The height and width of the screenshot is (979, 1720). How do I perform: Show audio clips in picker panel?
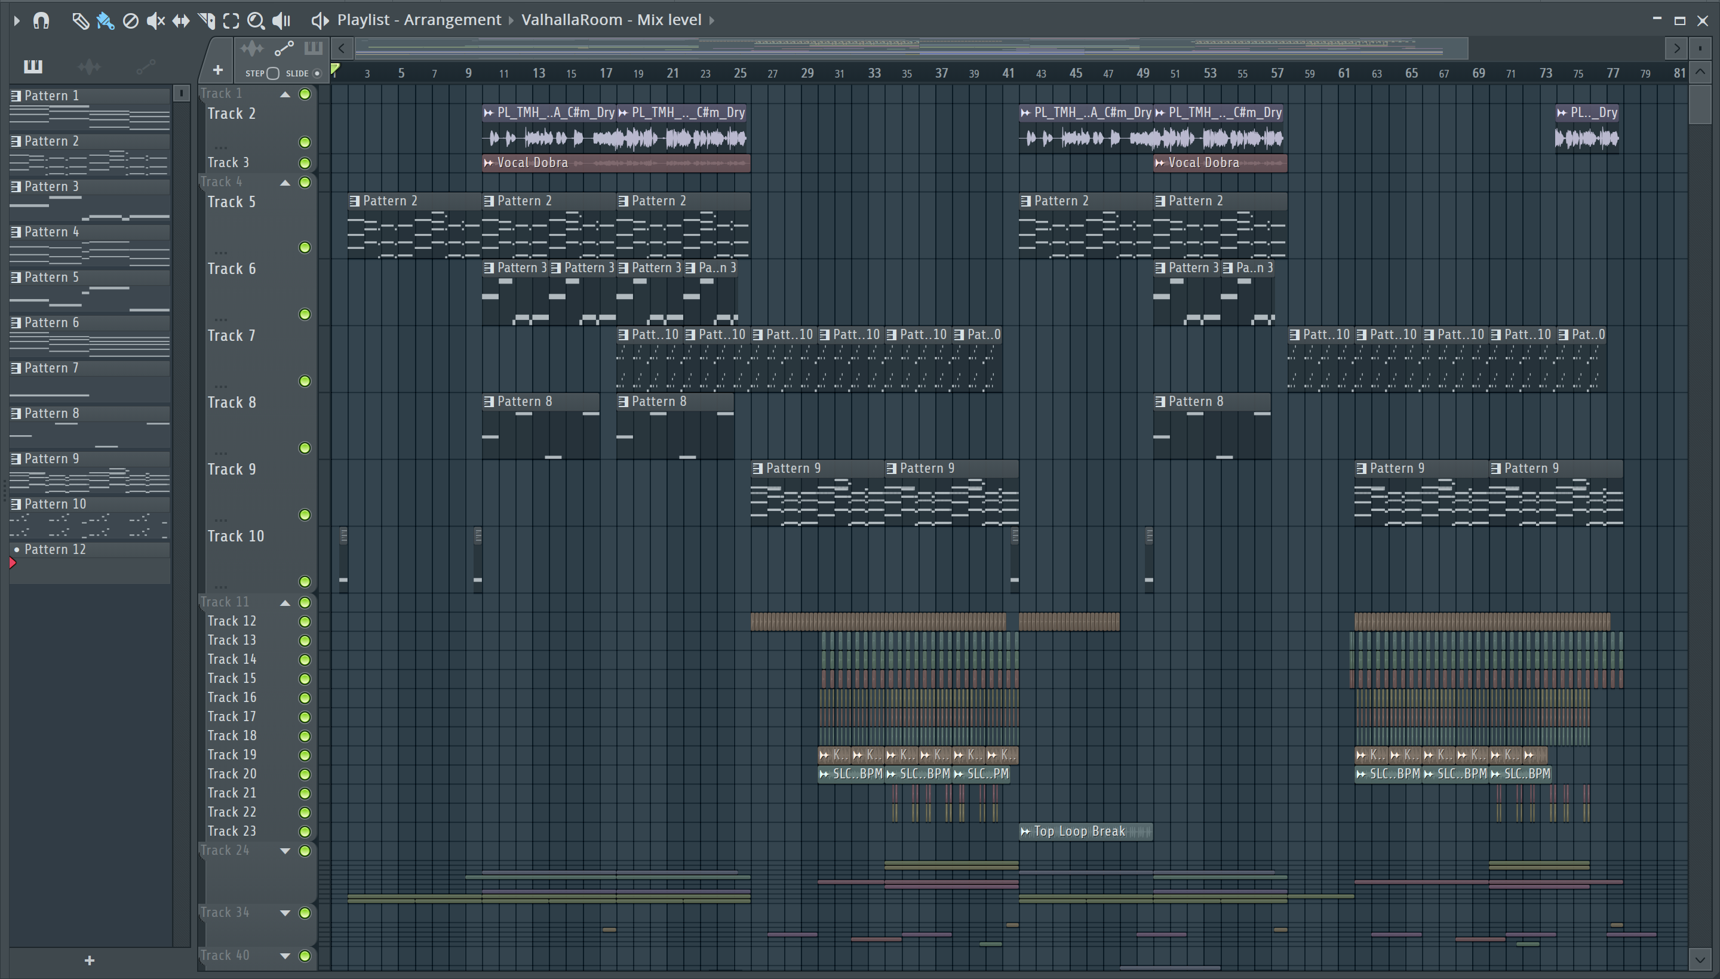pyautogui.click(x=89, y=67)
